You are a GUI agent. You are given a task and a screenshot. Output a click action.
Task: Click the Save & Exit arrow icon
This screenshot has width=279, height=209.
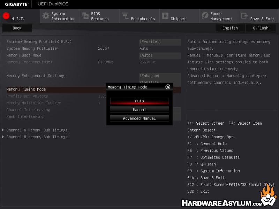coord(244,16)
